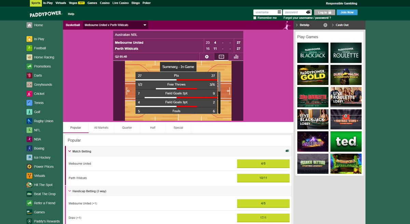This screenshot has width=410, height=224.
Task: Click the Join Now button
Action: tap(347, 12)
